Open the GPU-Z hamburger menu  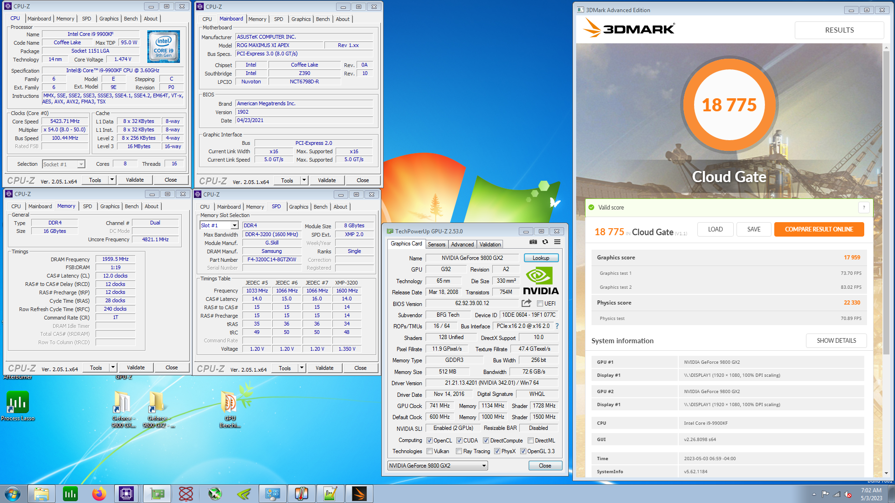pos(557,242)
